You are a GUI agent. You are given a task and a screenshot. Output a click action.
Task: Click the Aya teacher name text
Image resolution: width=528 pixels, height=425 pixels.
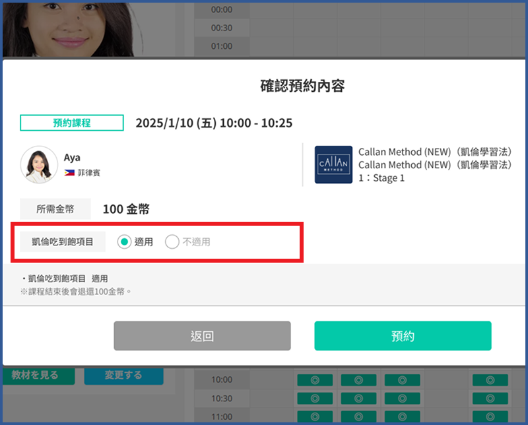click(72, 158)
